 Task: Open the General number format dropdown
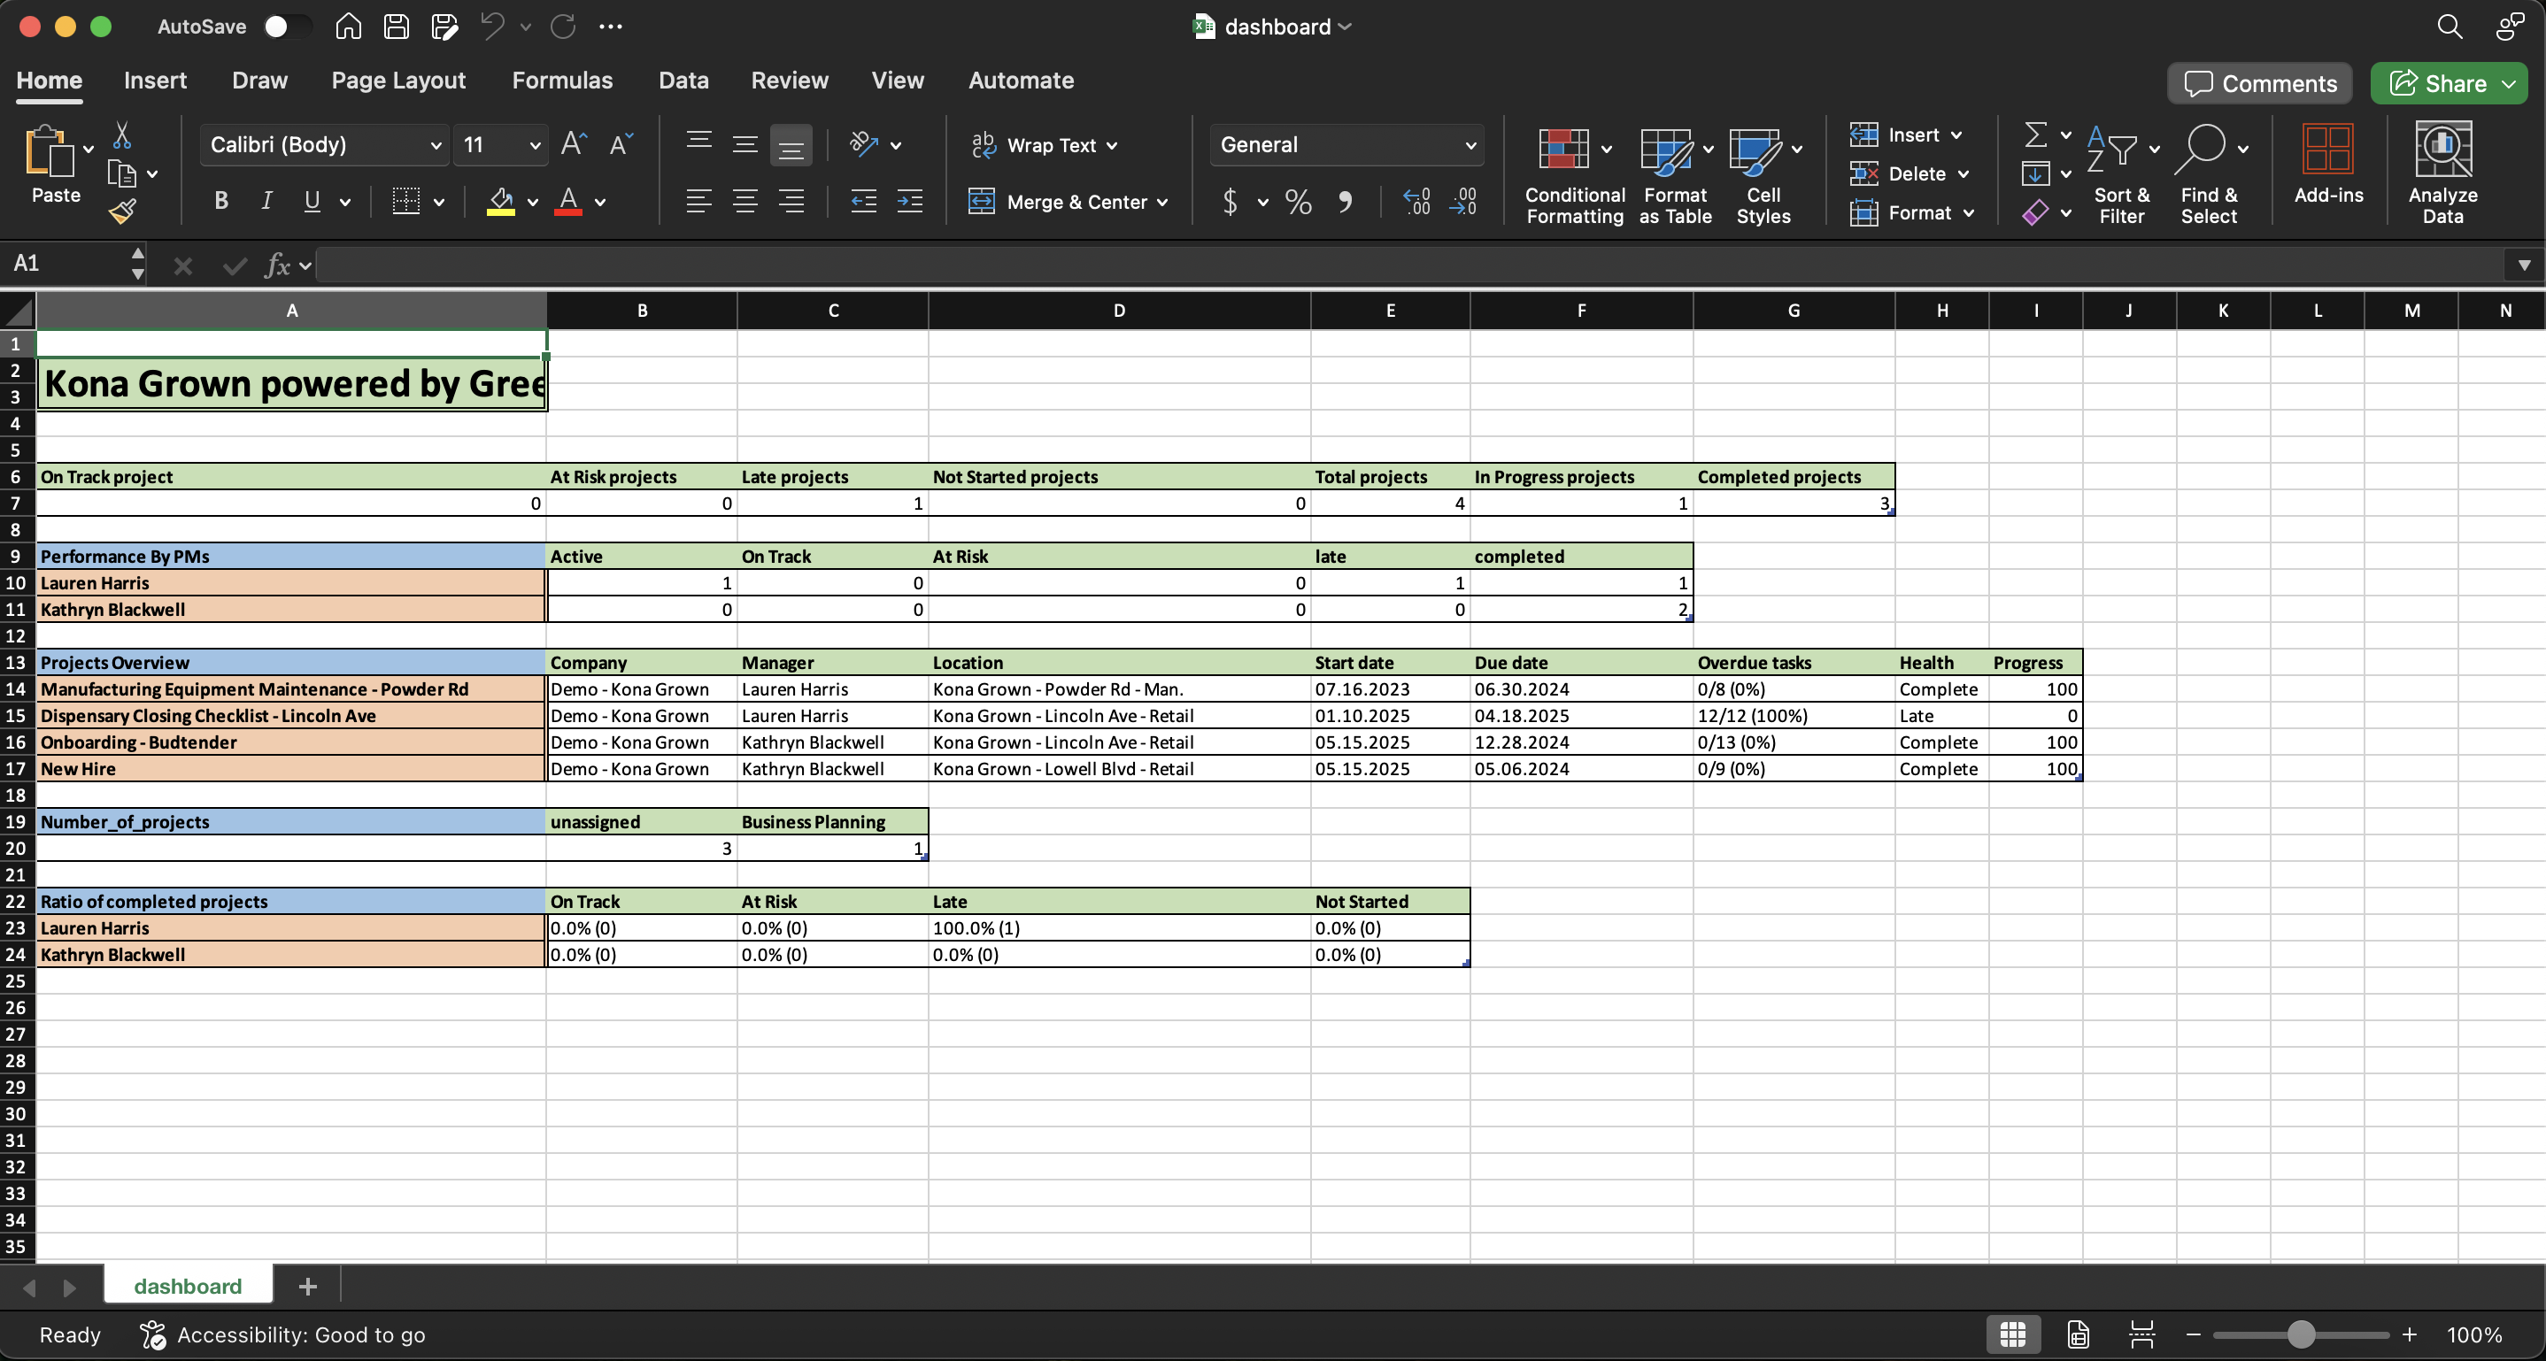[x=1470, y=145]
